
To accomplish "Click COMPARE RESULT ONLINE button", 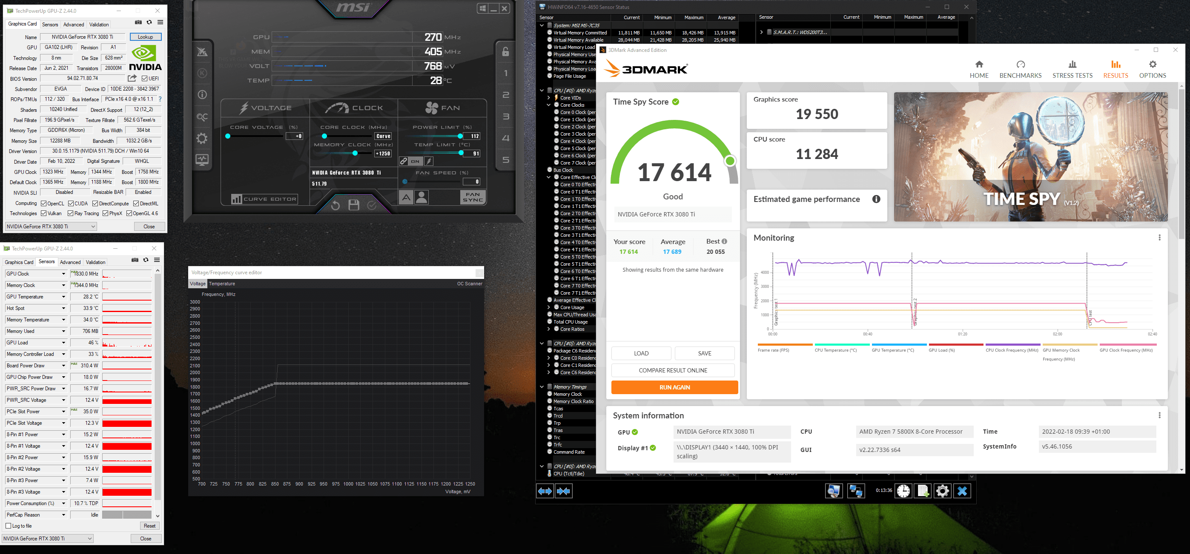I will [673, 370].
